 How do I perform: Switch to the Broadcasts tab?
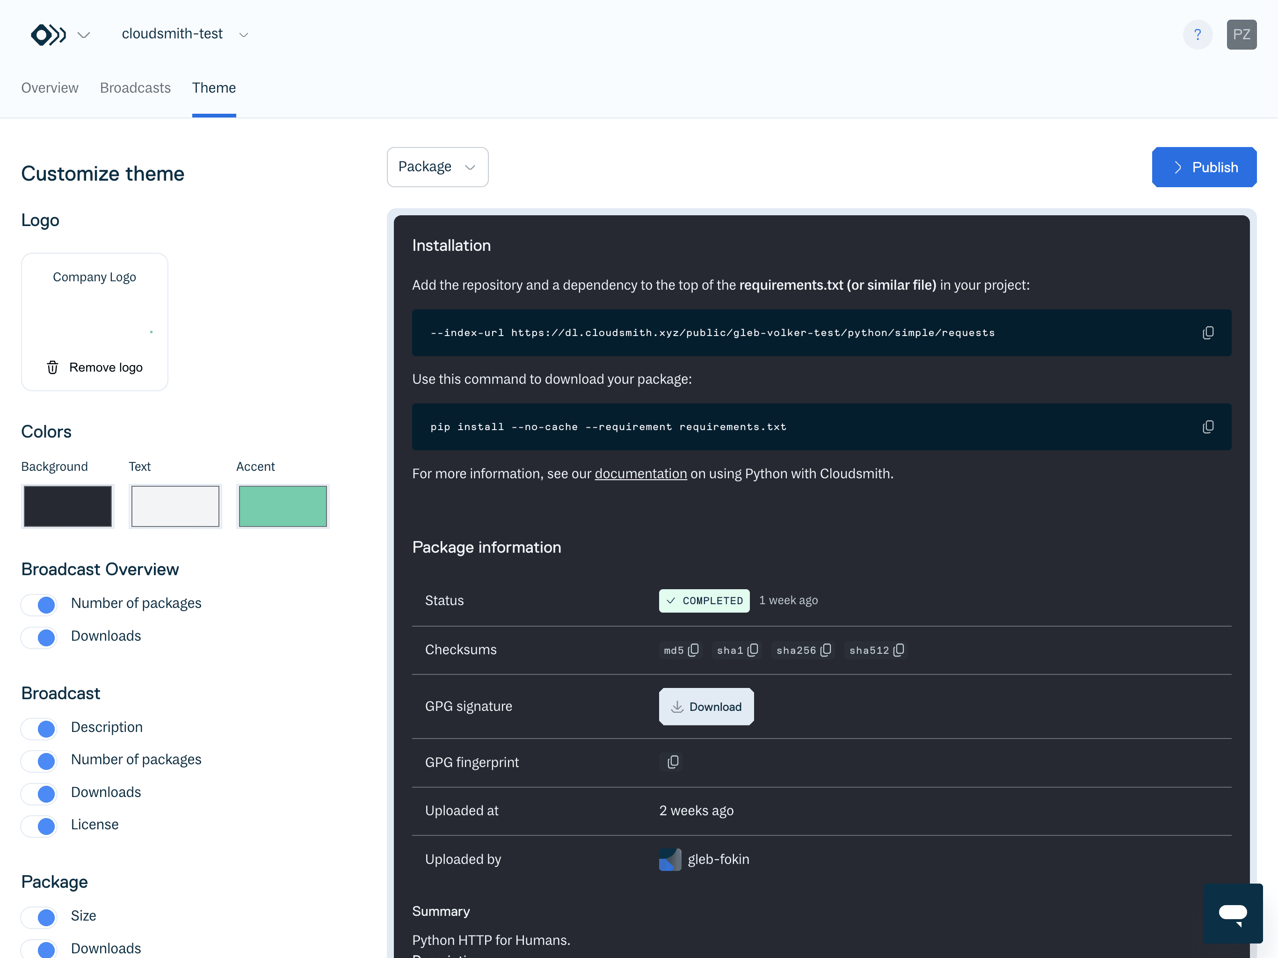tap(135, 88)
